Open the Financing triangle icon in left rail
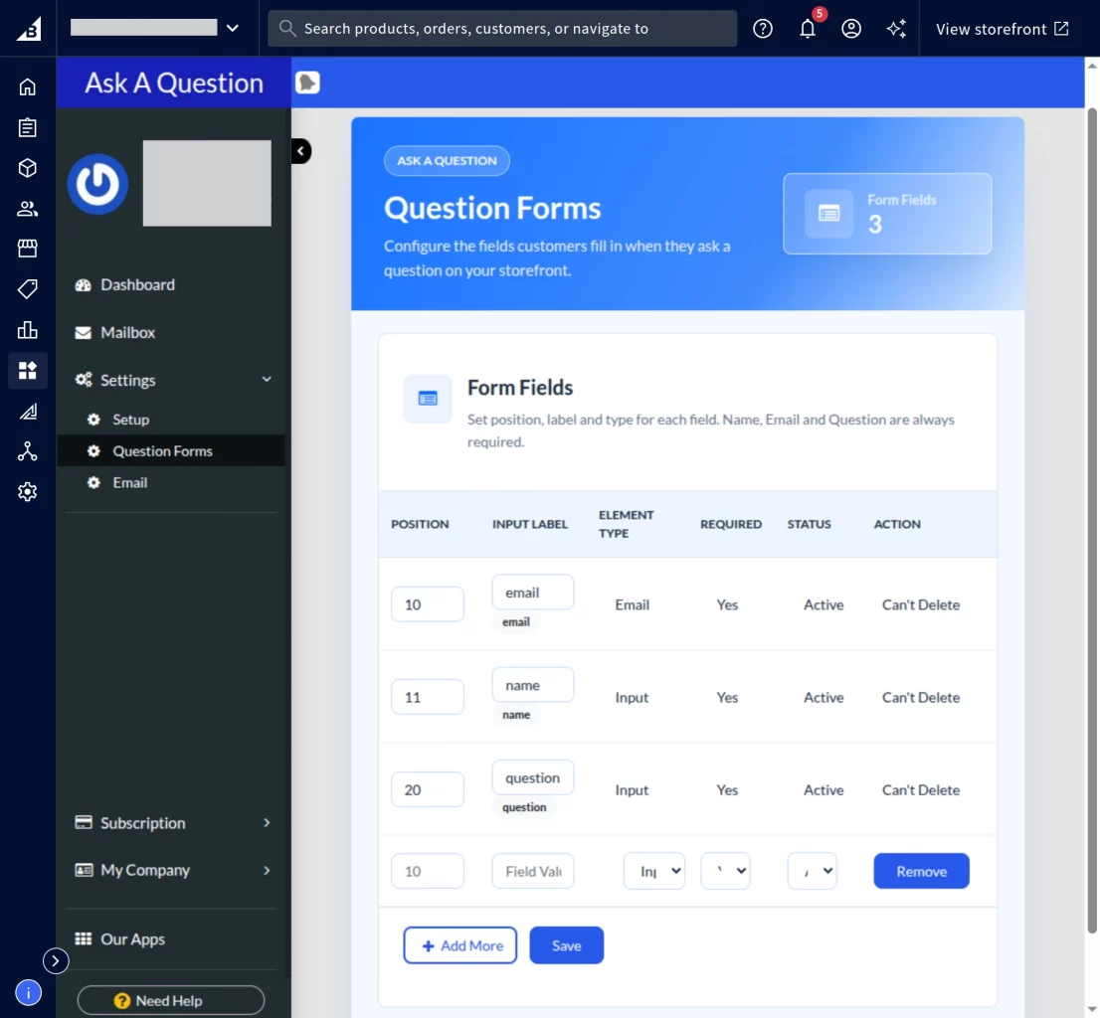1100x1018 pixels. point(28,412)
